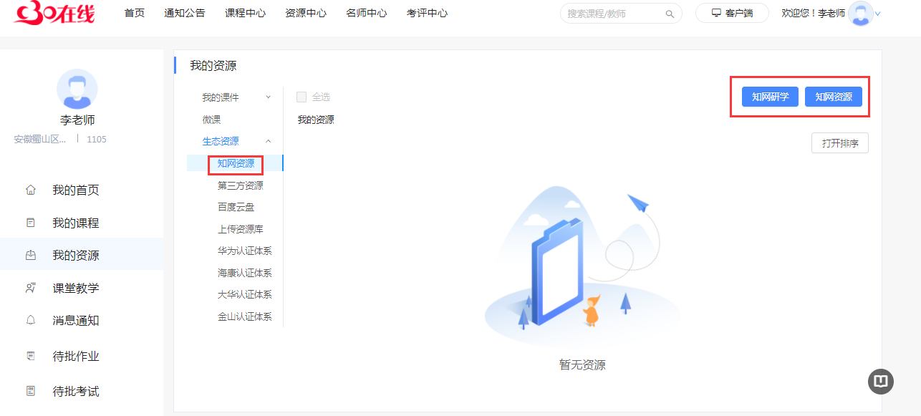
Task: Click the home icon beside 我的首页
Action: pyautogui.click(x=30, y=190)
